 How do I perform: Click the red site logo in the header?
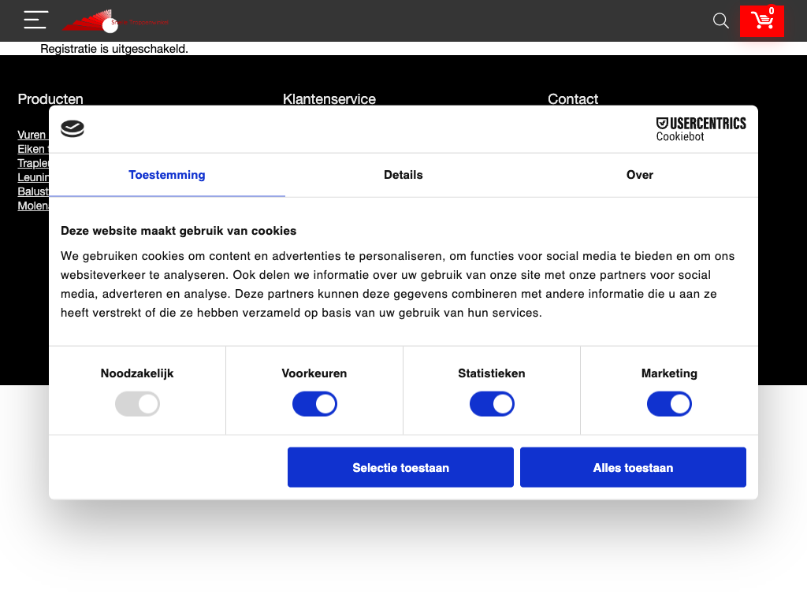click(115, 21)
